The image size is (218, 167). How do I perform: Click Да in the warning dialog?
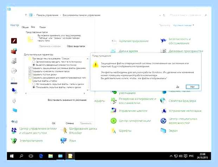(x=178, y=87)
